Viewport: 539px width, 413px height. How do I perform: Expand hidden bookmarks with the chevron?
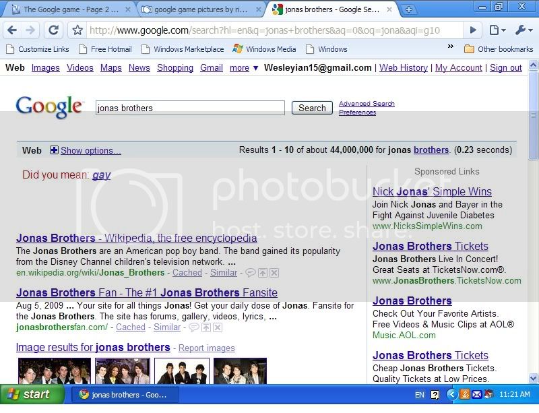(451, 46)
